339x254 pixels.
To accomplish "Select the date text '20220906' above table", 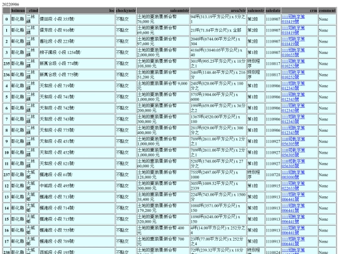I will tap(11, 4).
